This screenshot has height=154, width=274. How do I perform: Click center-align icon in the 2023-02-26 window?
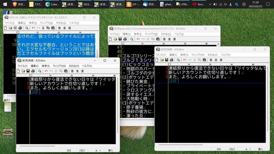pyautogui.click(x=65, y=28)
